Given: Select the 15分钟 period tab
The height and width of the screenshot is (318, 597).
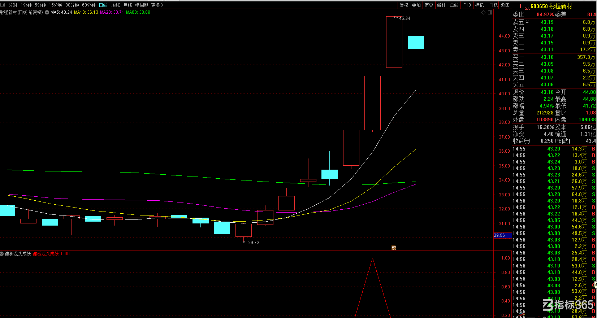Looking at the screenshot, I should coord(56,5).
